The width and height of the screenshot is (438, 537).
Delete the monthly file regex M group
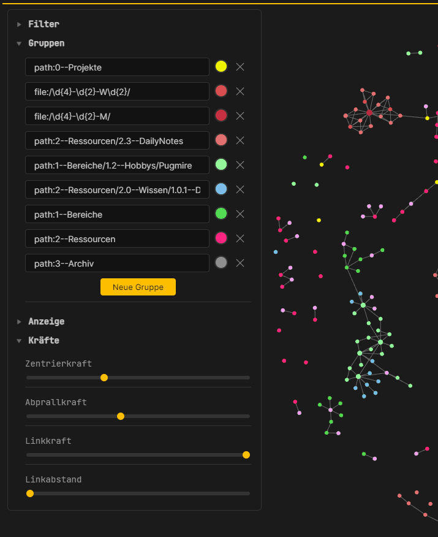[x=240, y=116]
